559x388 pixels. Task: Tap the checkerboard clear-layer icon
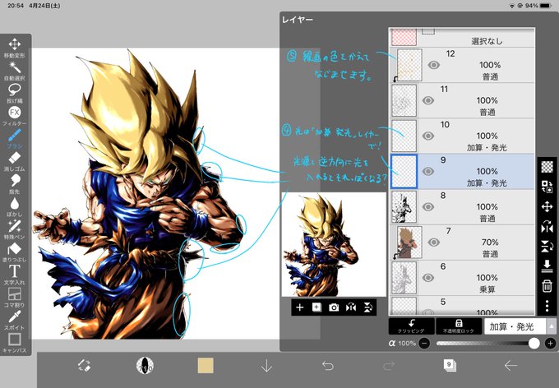click(x=547, y=167)
